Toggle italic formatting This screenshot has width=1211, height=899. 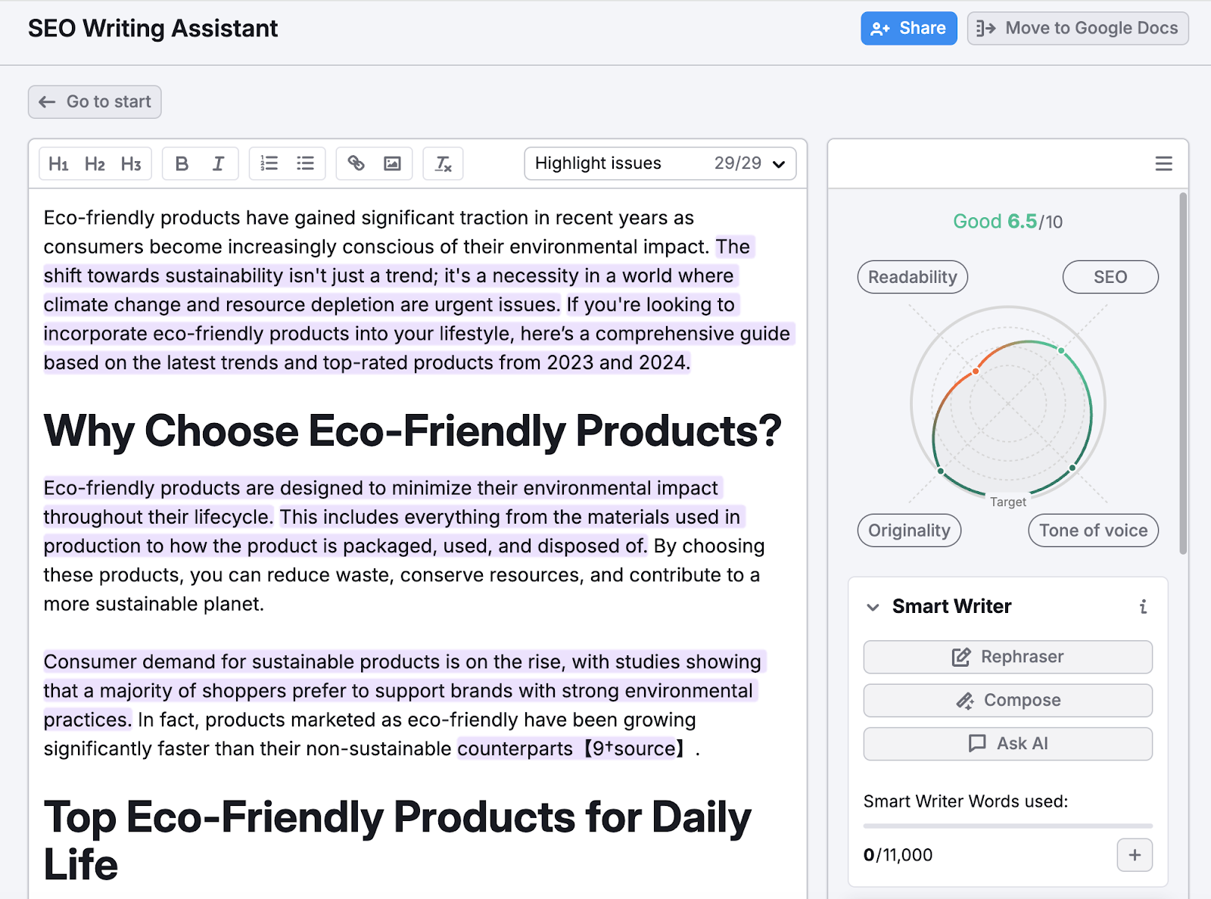click(218, 163)
